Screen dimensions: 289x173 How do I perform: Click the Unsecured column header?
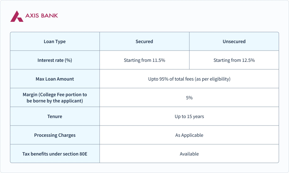click(234, 42)
